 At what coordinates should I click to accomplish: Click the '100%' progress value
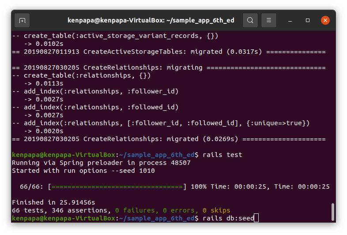[199, 187]
